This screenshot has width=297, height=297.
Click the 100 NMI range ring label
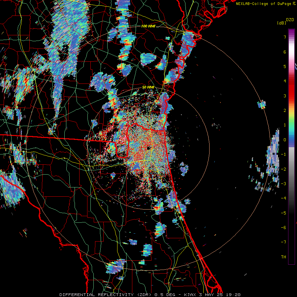click(x=148, y=26)
